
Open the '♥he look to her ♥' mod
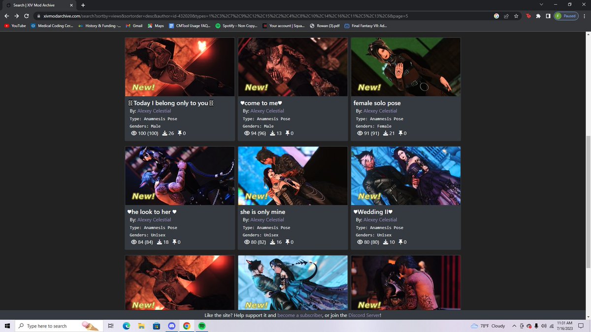pos(152,212)
